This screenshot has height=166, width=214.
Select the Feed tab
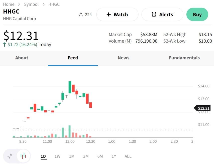point(73,58)
